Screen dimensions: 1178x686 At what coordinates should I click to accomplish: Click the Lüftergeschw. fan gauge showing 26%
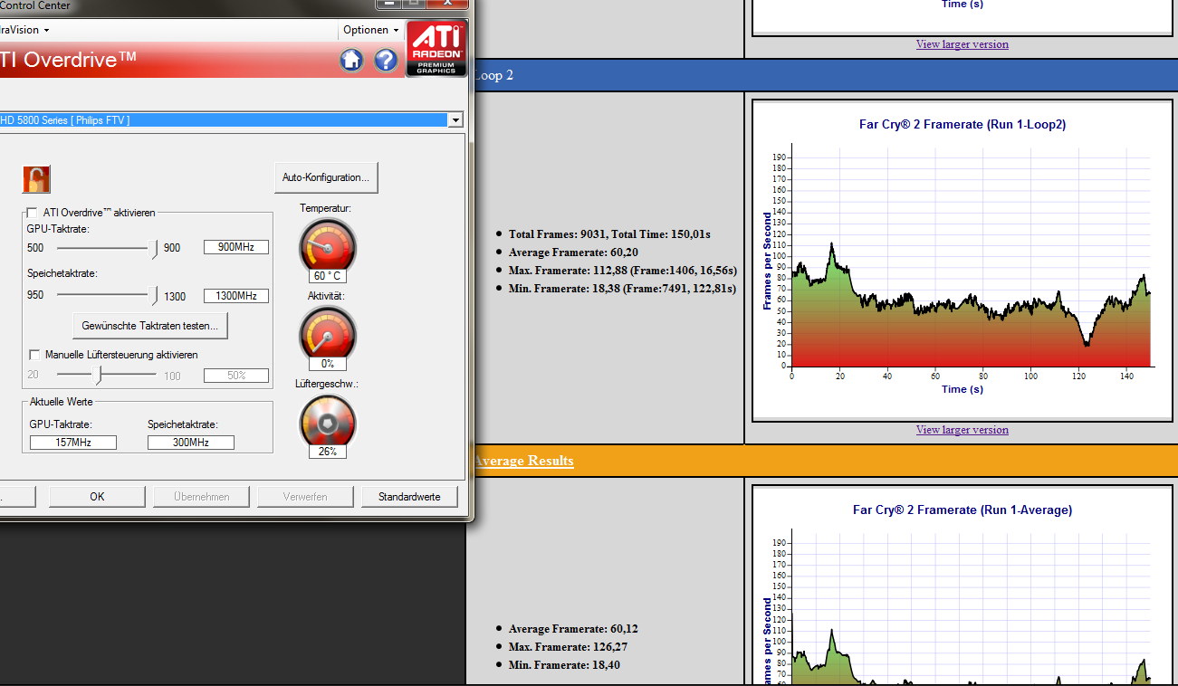[x=327, y=425]
